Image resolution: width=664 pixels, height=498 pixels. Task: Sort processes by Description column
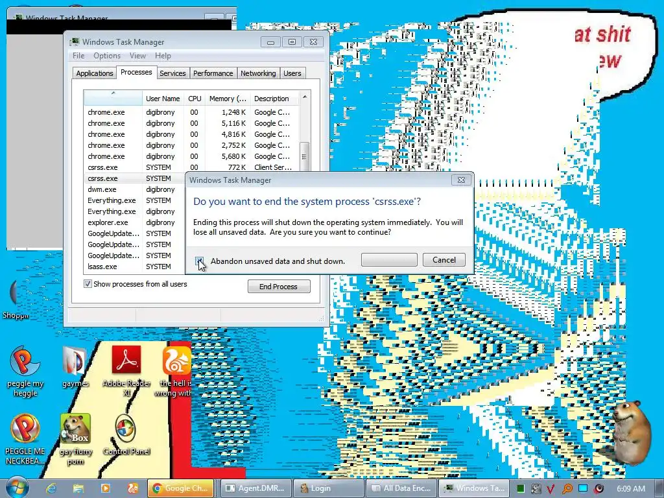pos(274,99)
